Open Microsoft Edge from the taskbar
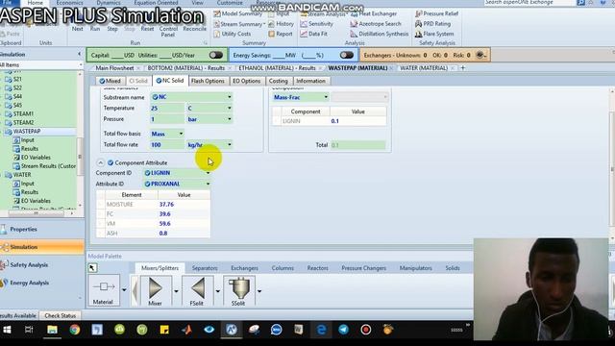Viewport: 615px width, 346px height. coord(321,330)
